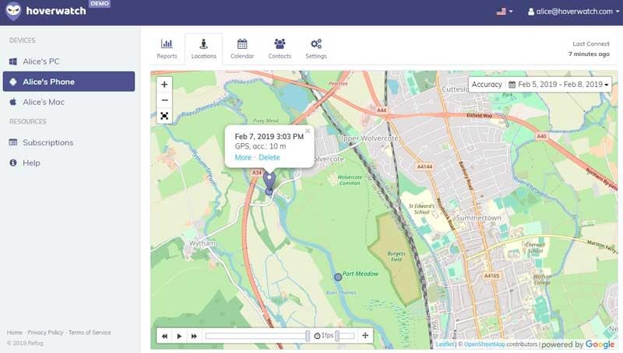Image resolution: width=623 pixels, height=353 pixels.
Task: Click the move/pan cross icon in playback bar
Action: (x=365, y=336)
